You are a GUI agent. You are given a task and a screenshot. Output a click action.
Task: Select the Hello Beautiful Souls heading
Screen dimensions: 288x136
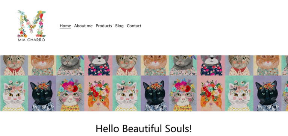144,128
